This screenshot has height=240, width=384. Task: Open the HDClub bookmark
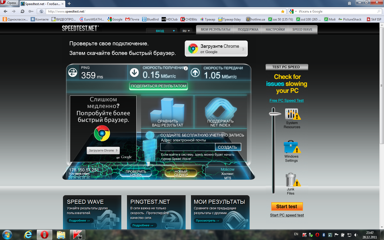[170, 19]
